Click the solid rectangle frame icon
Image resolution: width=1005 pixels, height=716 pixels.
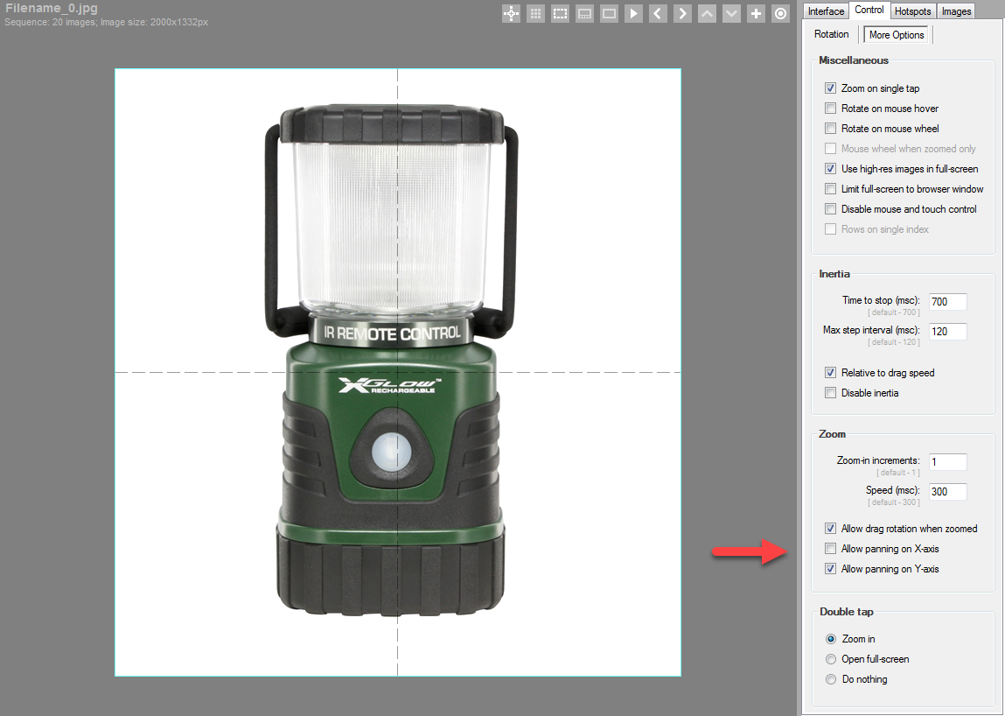(609, 13)
